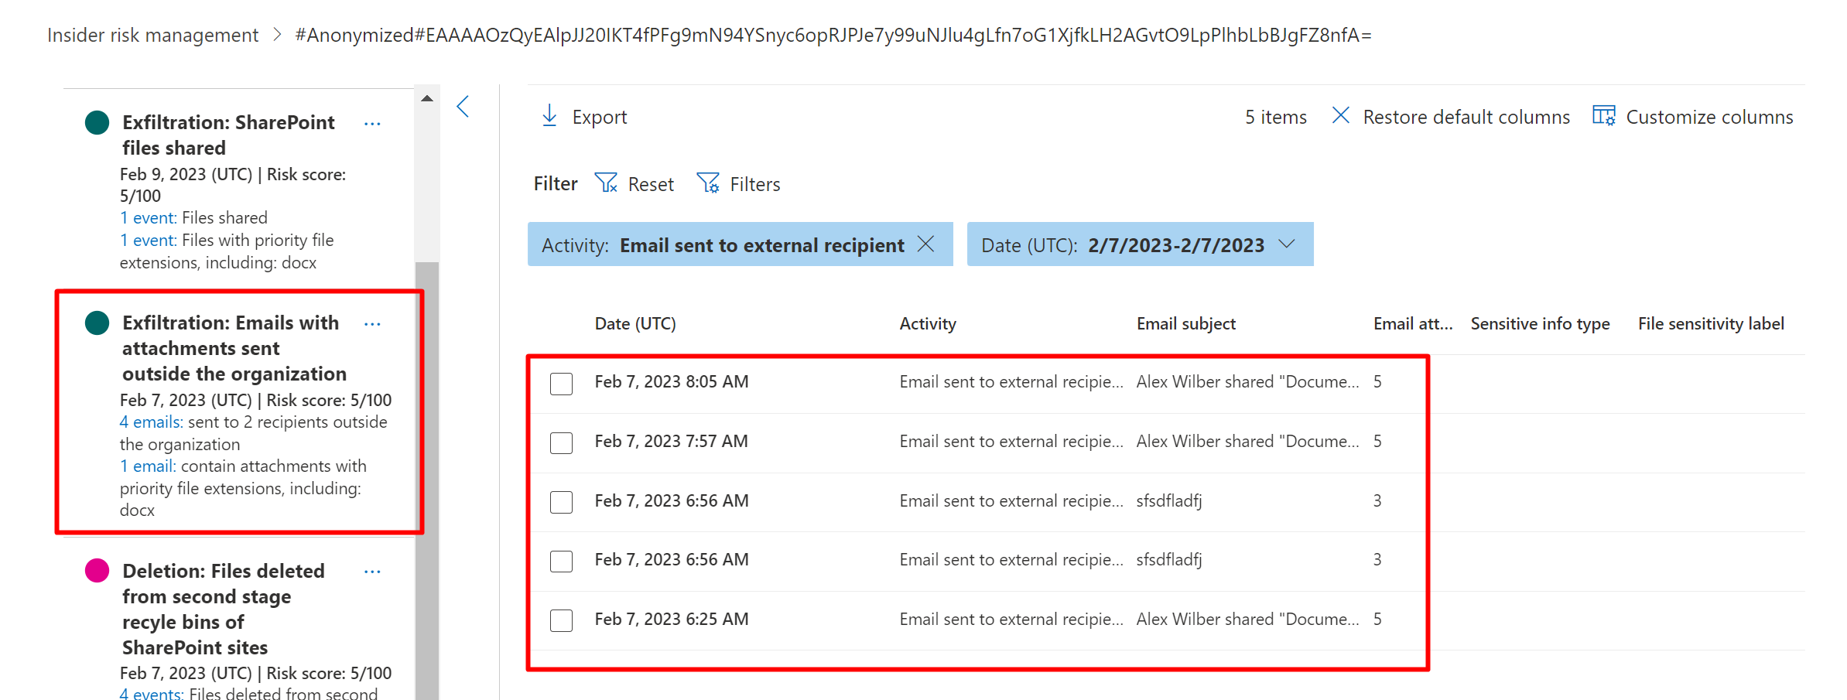Select the Feb 7, 2023 8:05 AM row checkbox
Image resolution: width=1847 pixels, height=700 pixels.
tap(561, 384)
